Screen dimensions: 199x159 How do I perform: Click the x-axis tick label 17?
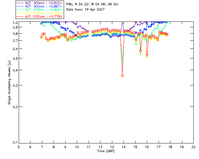[x=159, y=147]
